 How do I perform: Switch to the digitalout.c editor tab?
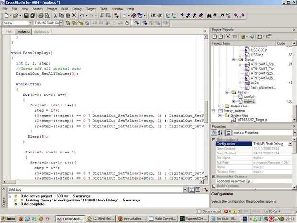tap(42, 31)
